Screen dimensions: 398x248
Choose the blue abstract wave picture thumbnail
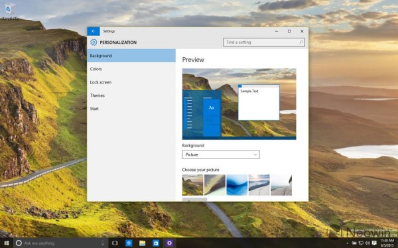[237, 185]
